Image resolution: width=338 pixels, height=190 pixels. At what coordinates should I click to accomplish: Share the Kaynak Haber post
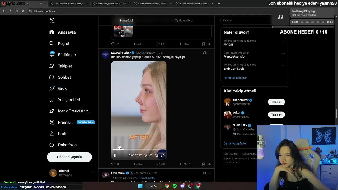[x=209, y=164]
